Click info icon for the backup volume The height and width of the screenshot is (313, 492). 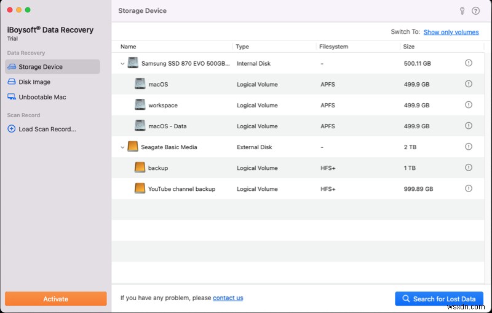click(469, 168)
